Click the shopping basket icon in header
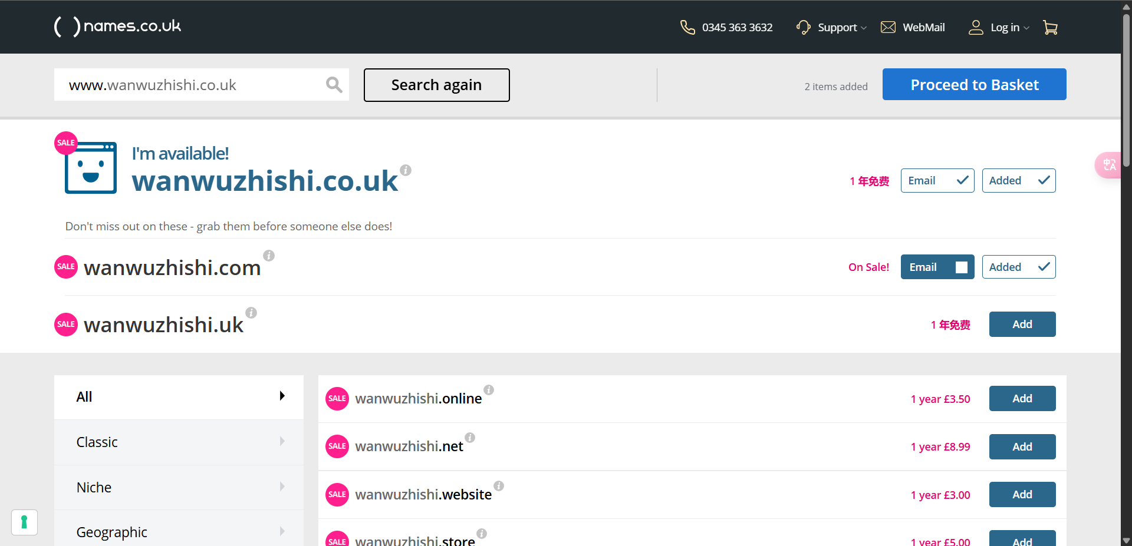The height and width of the screenshot is (546, 1132). coord(1050,28)
